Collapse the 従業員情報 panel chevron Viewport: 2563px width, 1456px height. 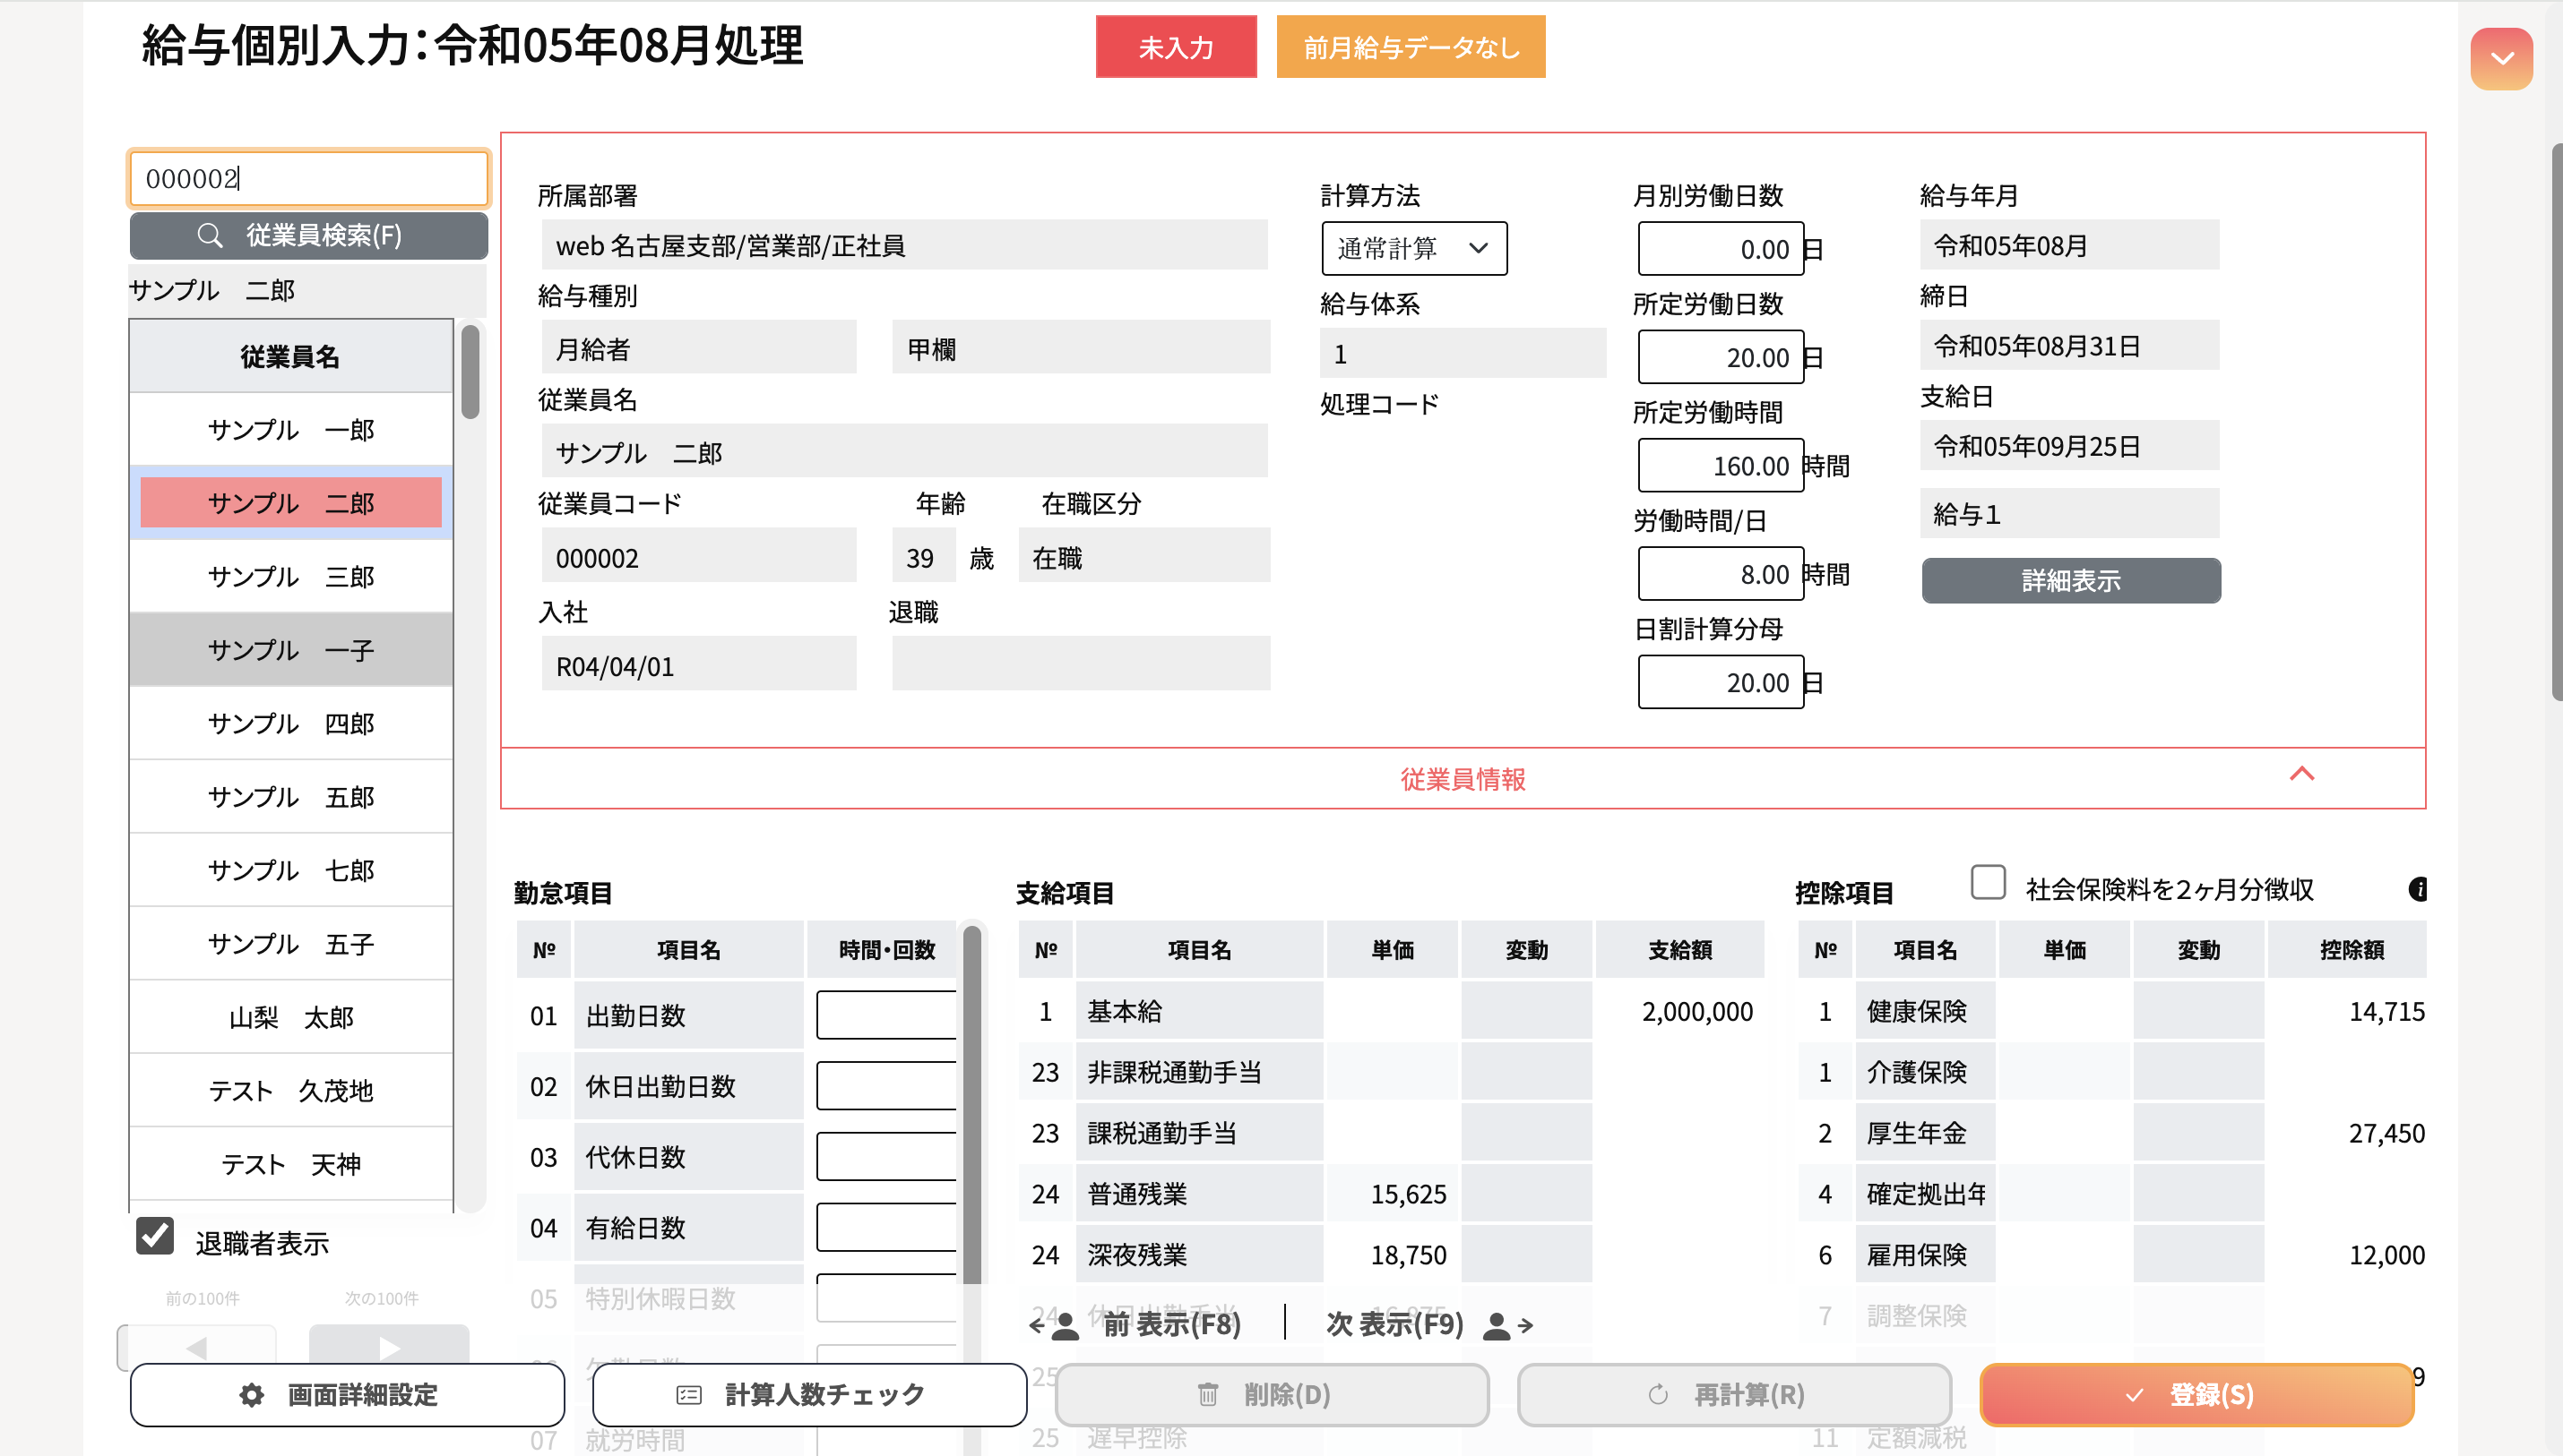coord(2302,774)
